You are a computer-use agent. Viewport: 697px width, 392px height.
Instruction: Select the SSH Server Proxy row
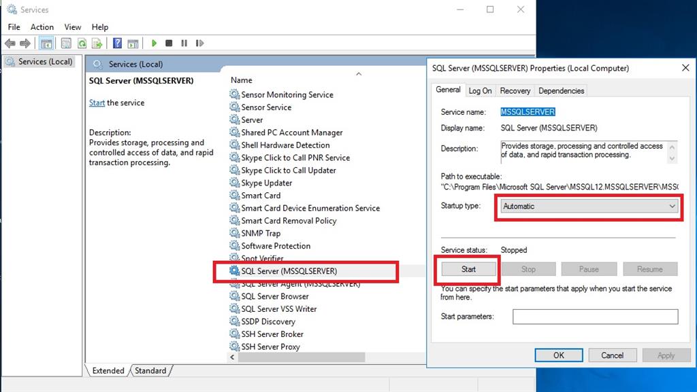tap(270, 346)
